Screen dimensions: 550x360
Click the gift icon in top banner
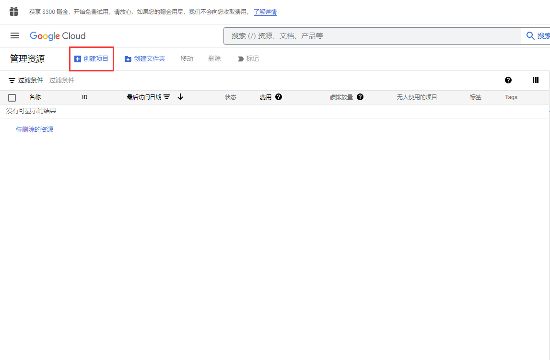coord(14,12)
